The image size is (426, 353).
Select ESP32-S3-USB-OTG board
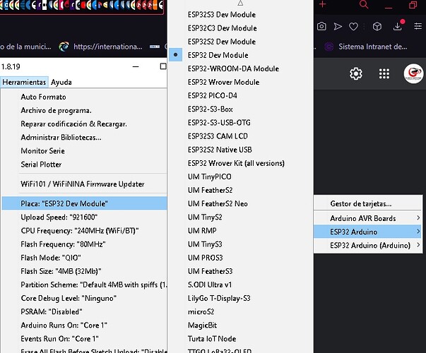click(x=241, y=122)
